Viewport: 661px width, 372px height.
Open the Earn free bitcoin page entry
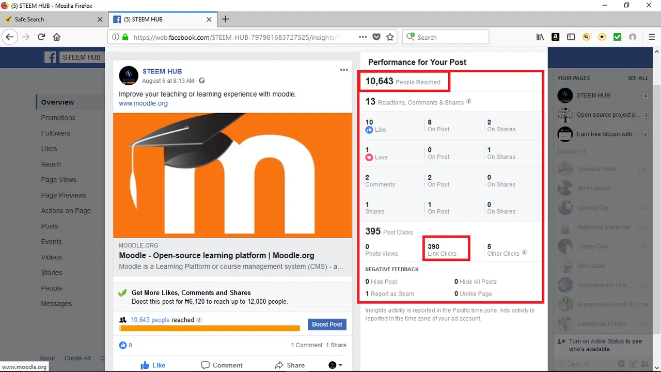[x=603, y=134]
